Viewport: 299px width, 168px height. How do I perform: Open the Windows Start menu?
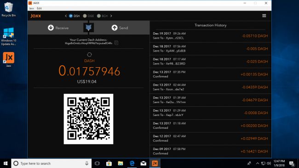tap(6, 163)
